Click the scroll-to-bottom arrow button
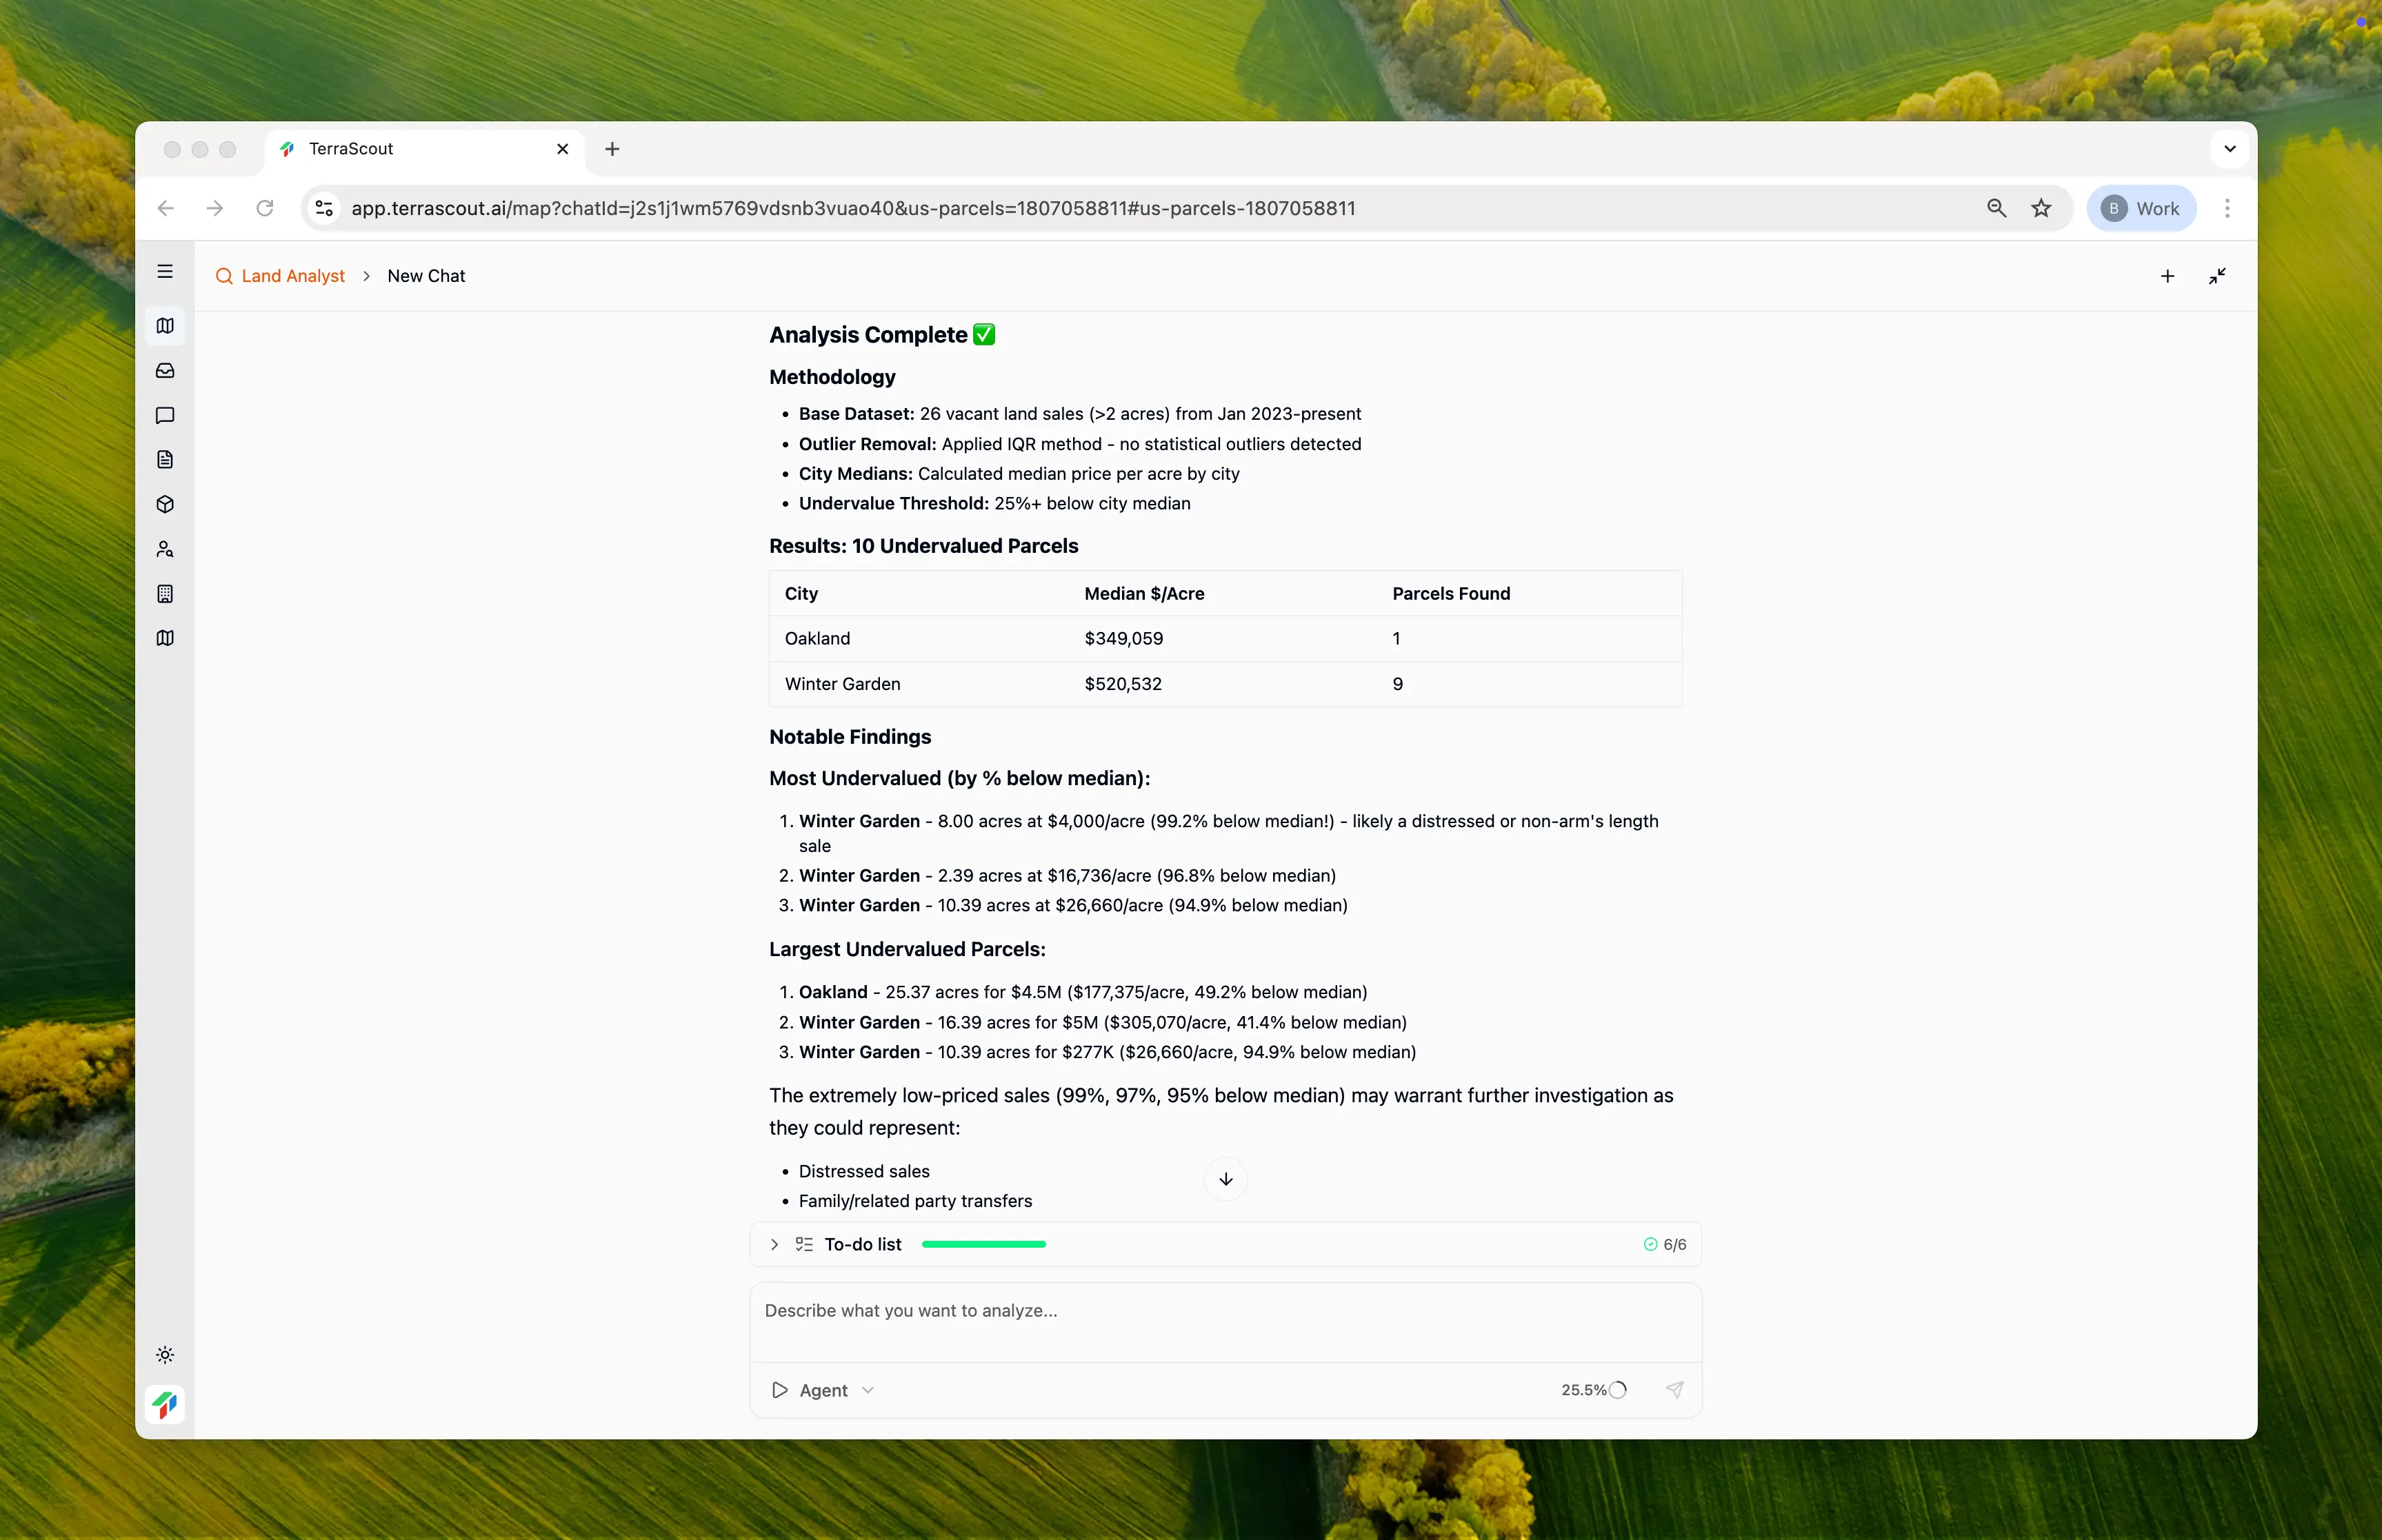The width and height of the screenshot is (2382, 1540). tap(1225, 1179)
